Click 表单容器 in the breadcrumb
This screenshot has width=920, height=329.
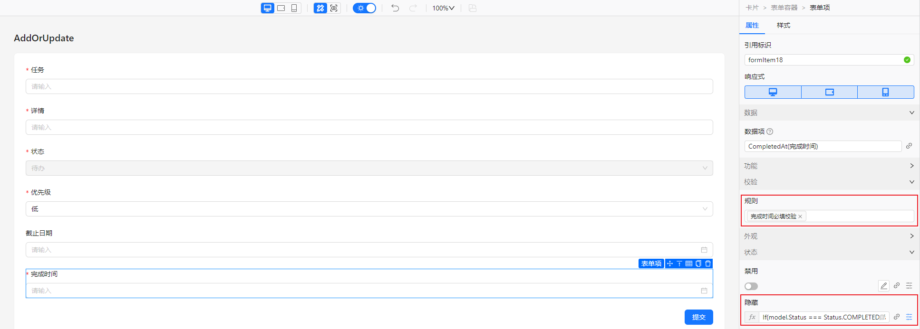click(x=784, y=8)
